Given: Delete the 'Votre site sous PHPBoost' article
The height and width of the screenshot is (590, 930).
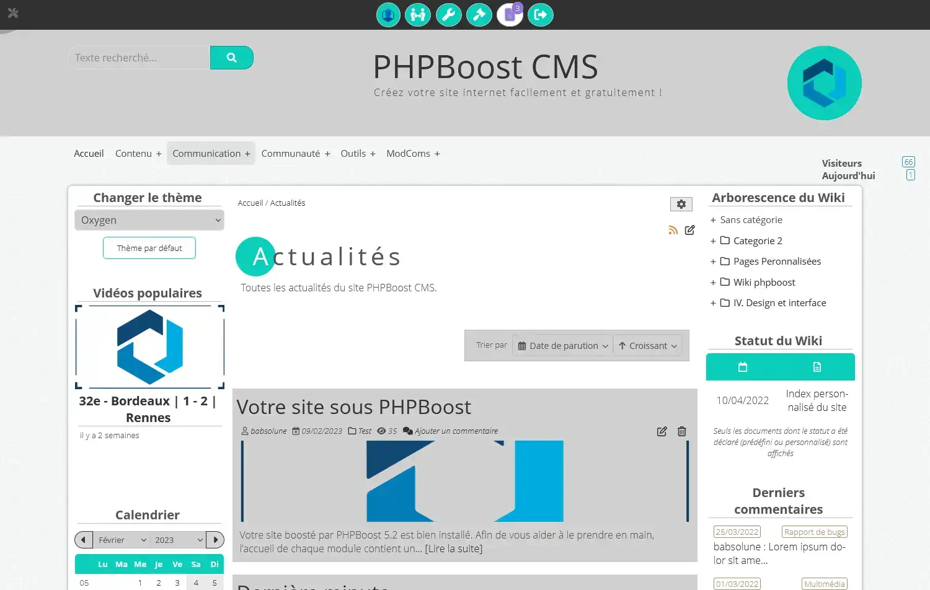Looking at the screenshot, I should coord(682,431).
